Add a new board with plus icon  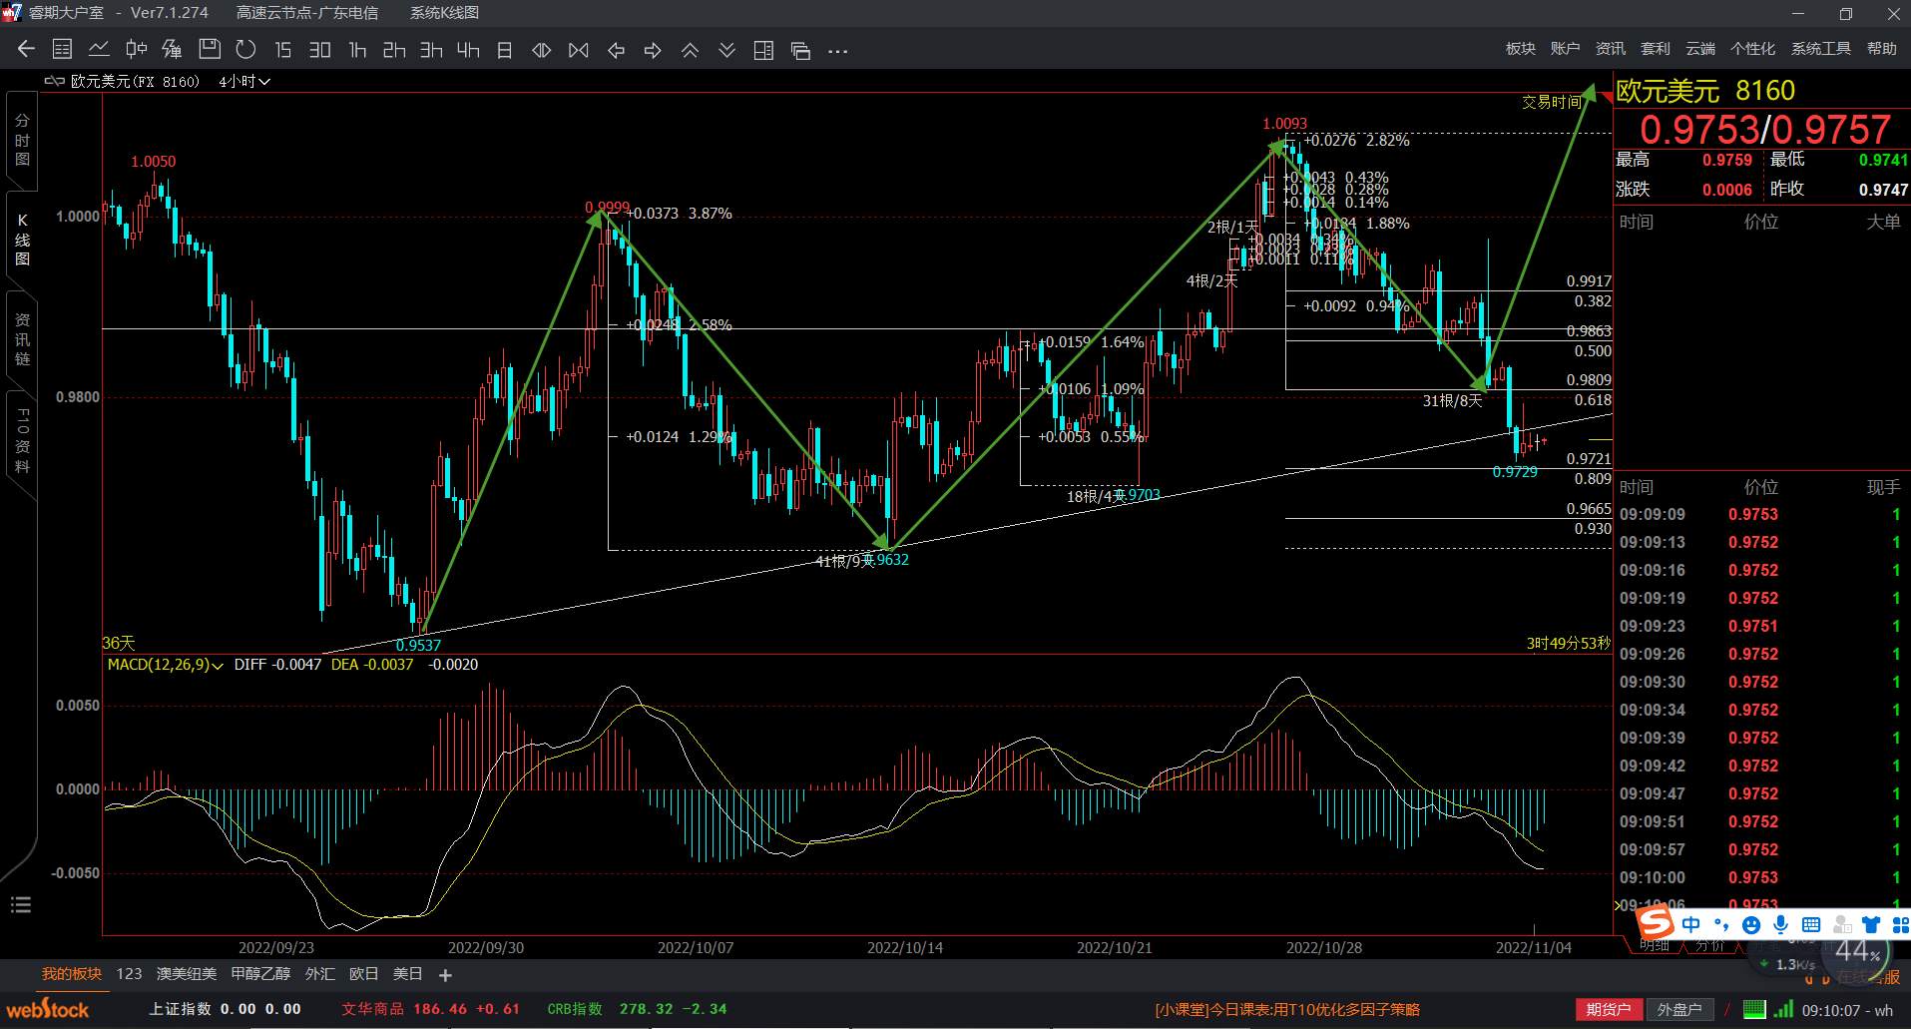pyautogui.click(x=445, y=975)
